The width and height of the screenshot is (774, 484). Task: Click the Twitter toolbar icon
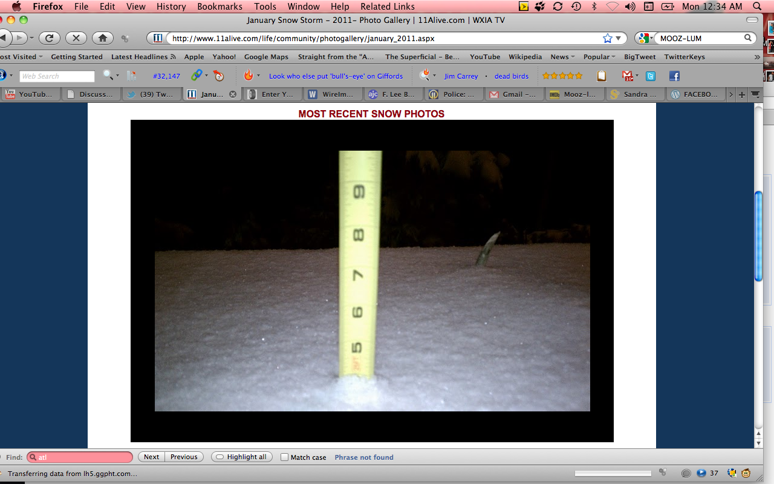[651, 76]
